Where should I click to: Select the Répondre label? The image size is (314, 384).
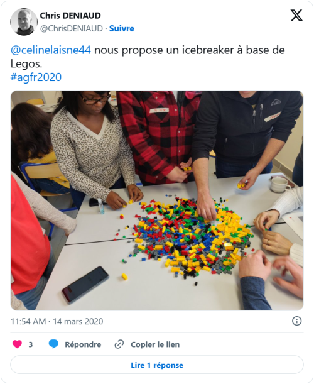pyautogui.click(x=83, y=344)
